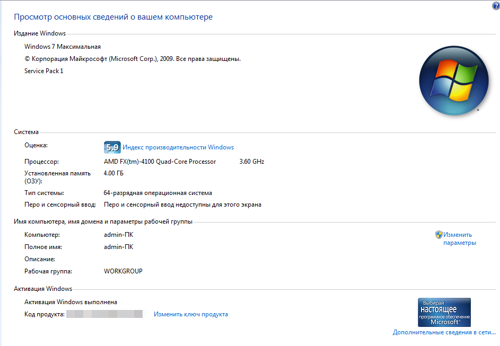The height and width of the screenshot is (346, 500).
Task: Click Имя компьютера, имя домена section header
Action: pos(103,221)
